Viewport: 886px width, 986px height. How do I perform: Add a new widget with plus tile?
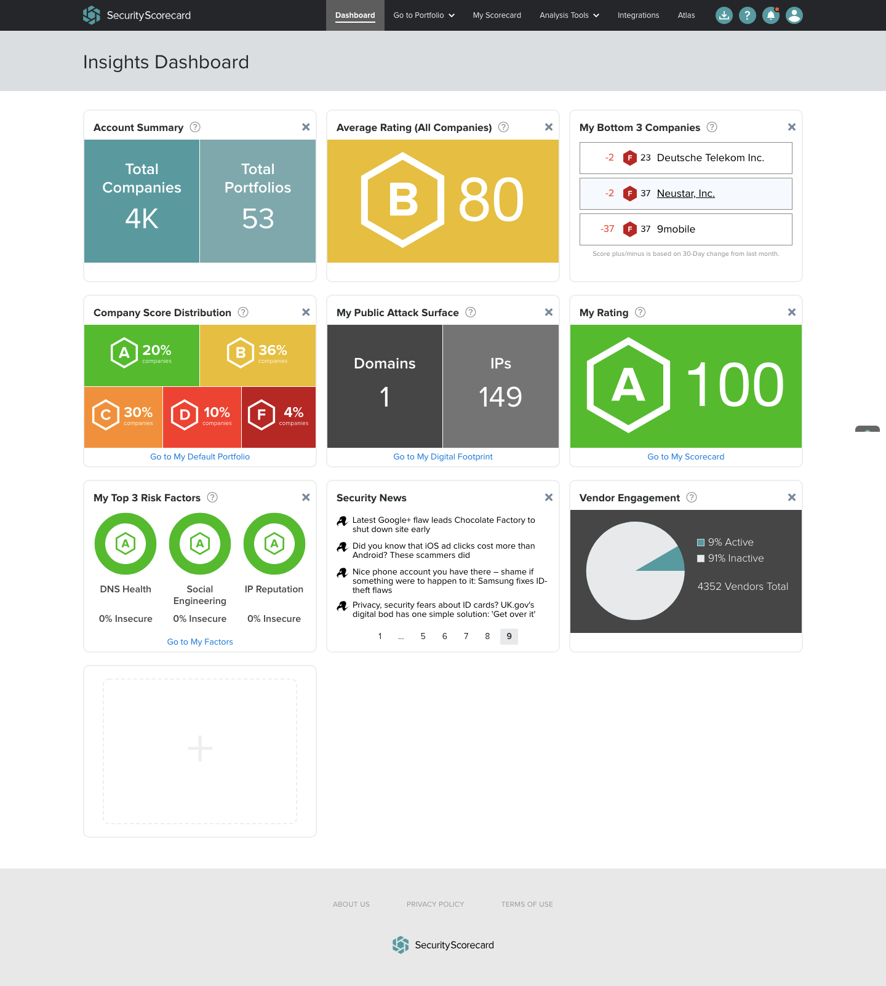coord(200,750)
